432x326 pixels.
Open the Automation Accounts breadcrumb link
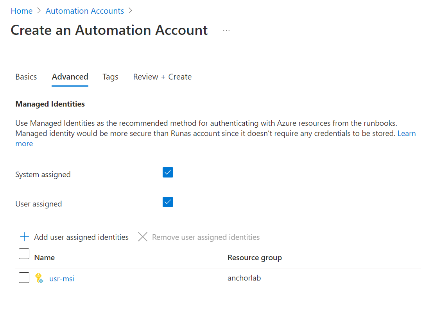(x=84, y=11)
